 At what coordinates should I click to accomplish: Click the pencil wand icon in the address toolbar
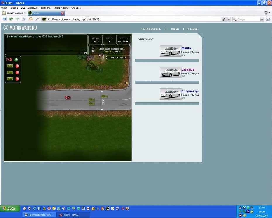pyautogui.click(x=37, y=19)
